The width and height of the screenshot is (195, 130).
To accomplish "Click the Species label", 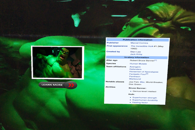I will tap(111, 63).
